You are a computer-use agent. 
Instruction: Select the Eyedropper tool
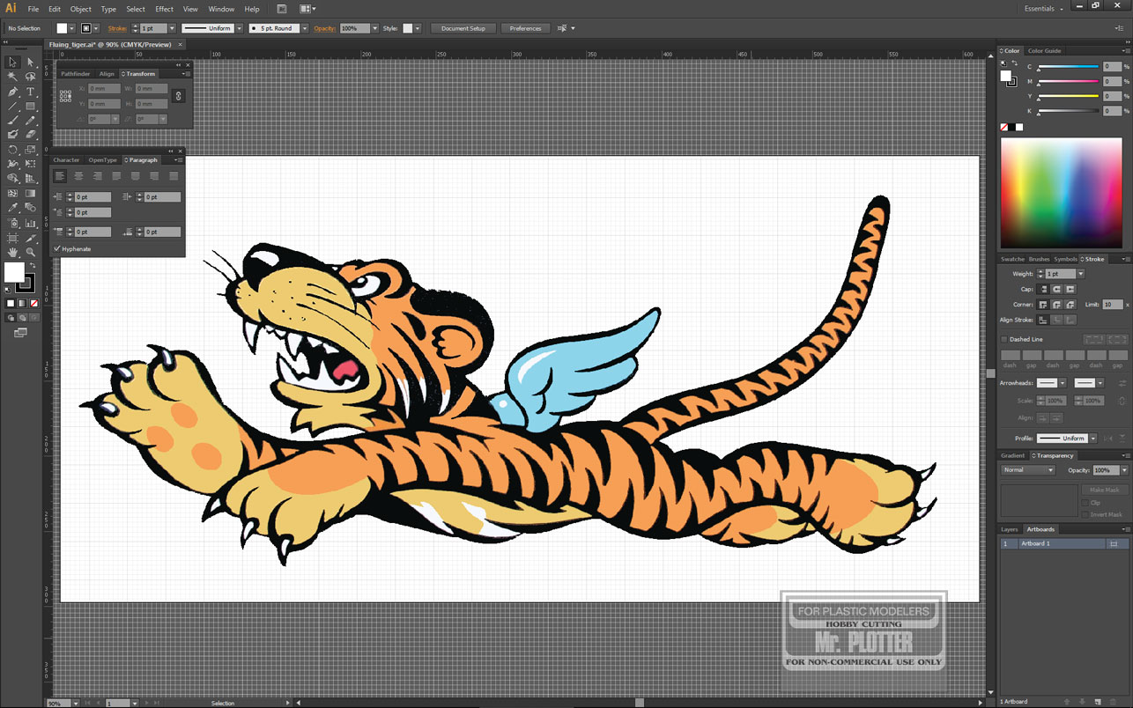click(12, 208)
